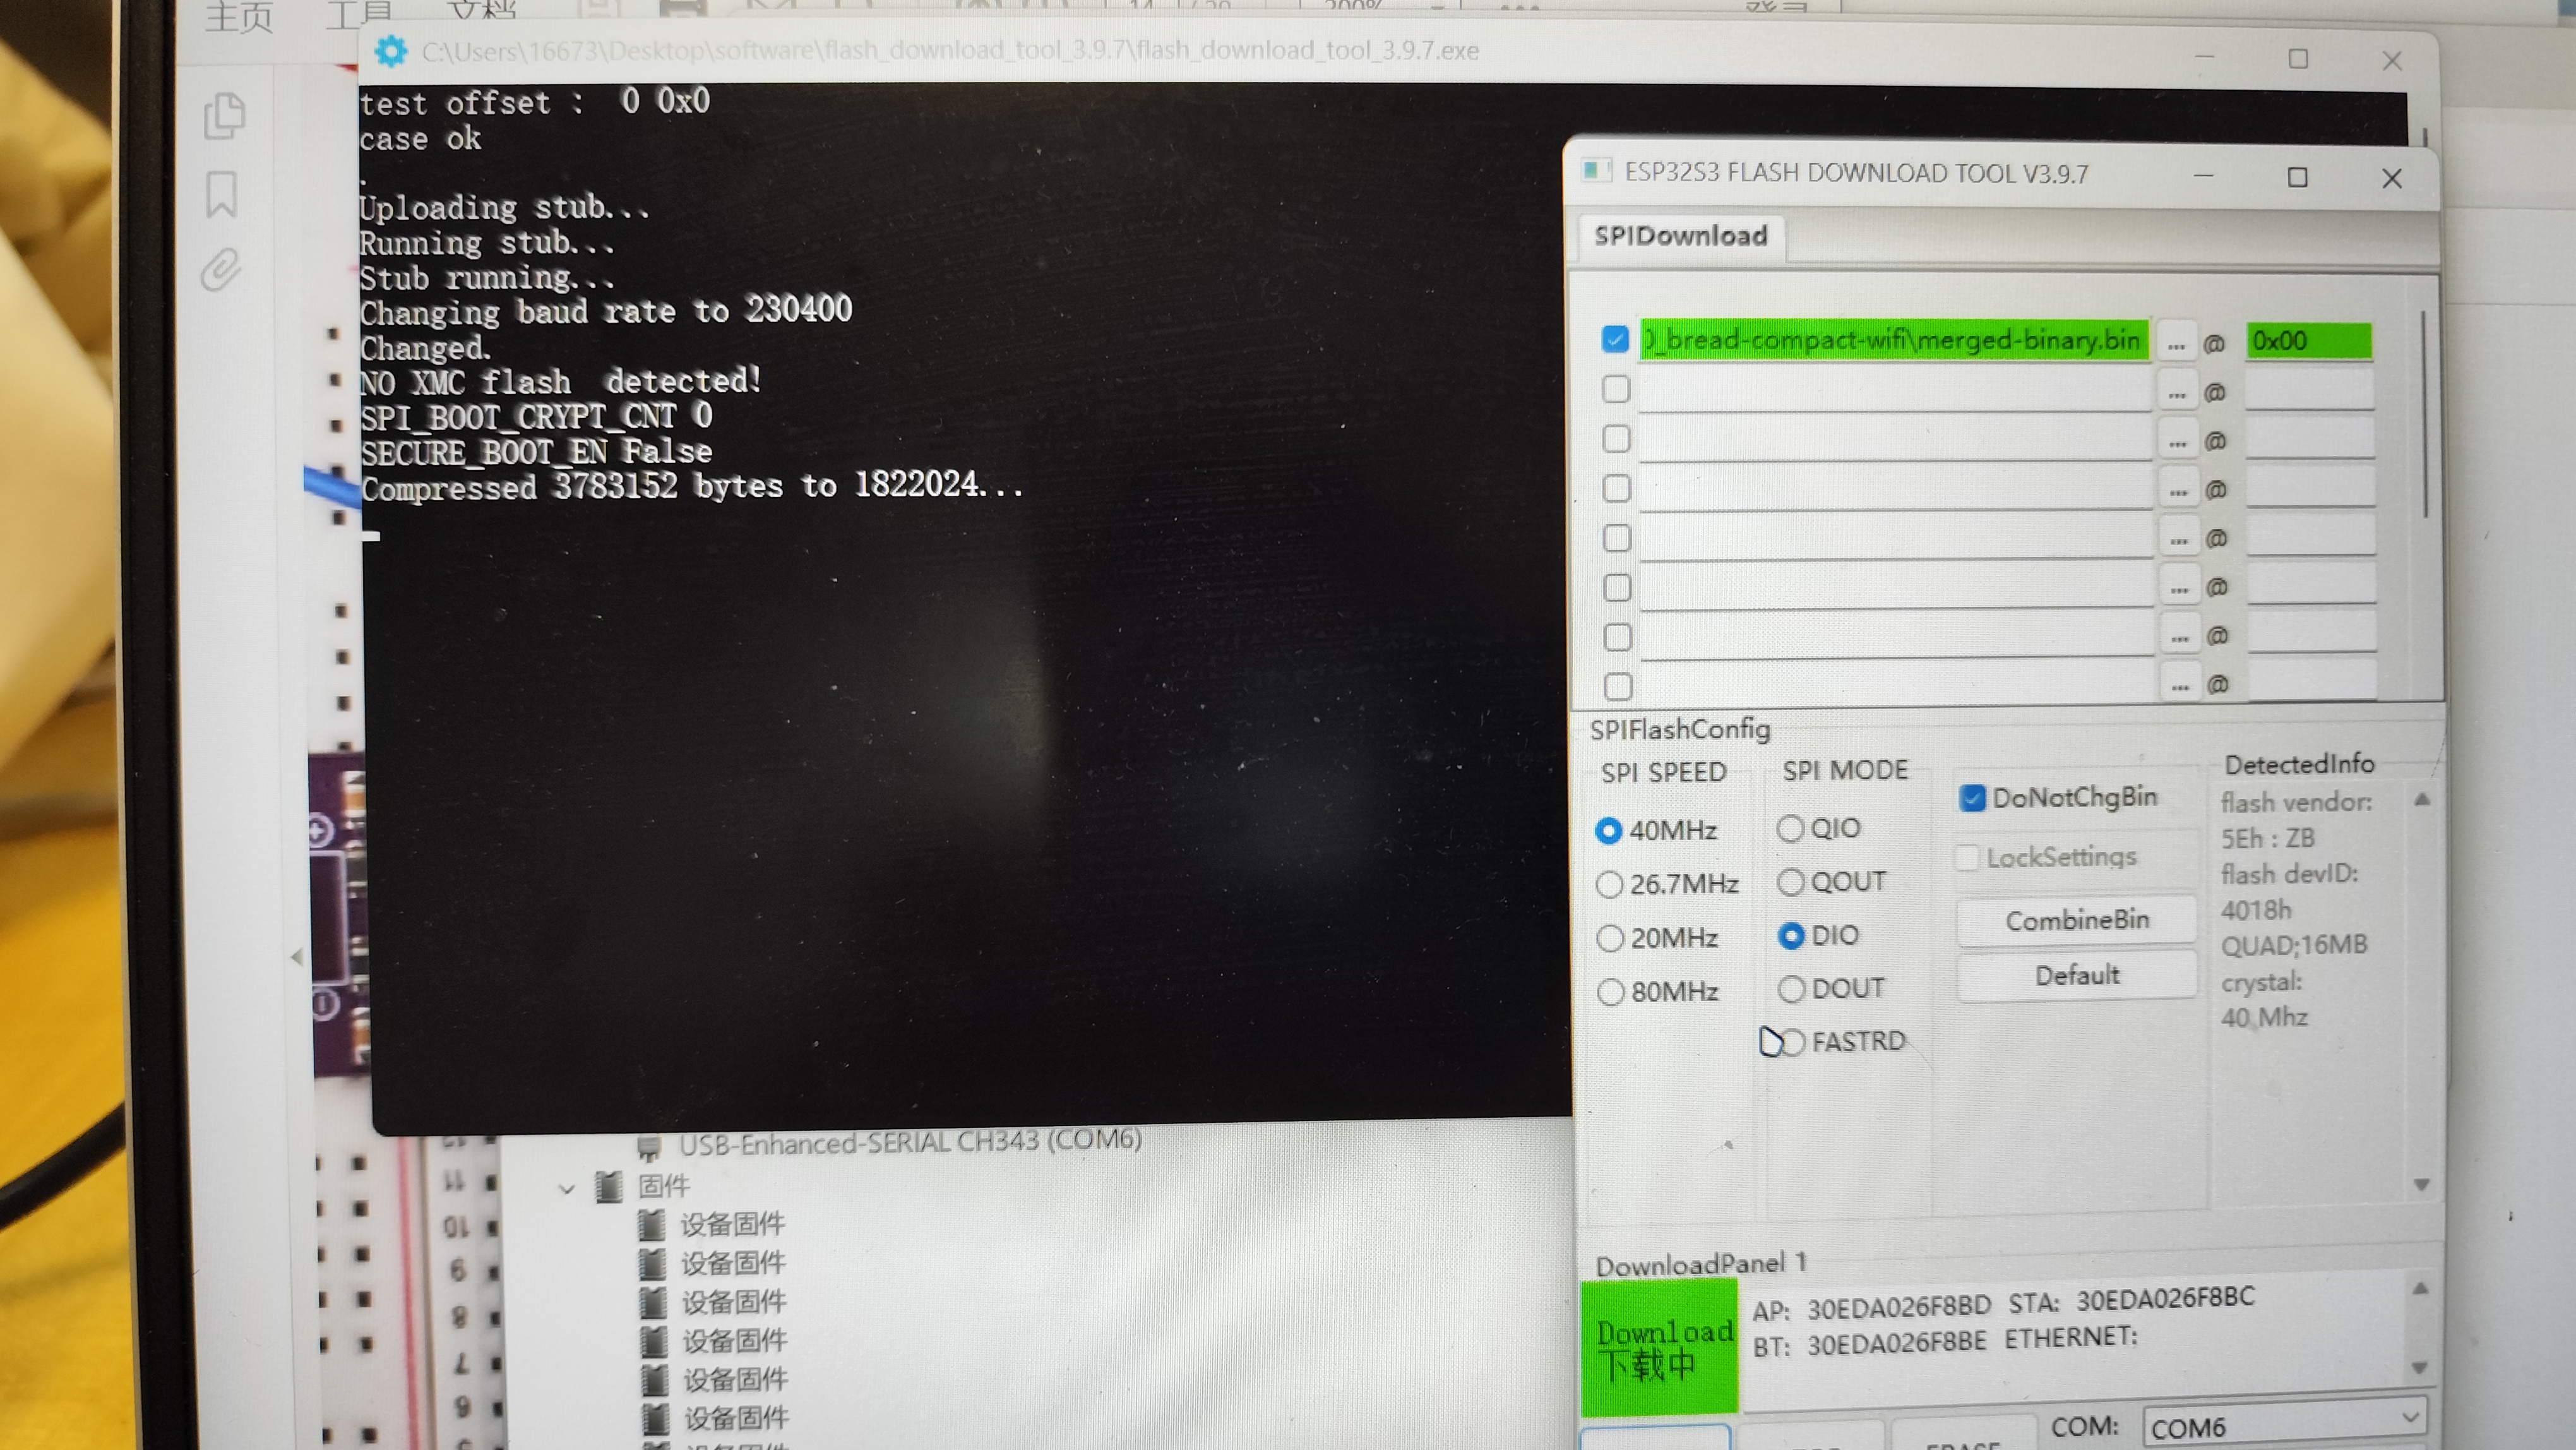This screenshot has width=2576, height=1450.
Task: Collapse the 固件 tree node
Action: click(x=567, y=1189)
